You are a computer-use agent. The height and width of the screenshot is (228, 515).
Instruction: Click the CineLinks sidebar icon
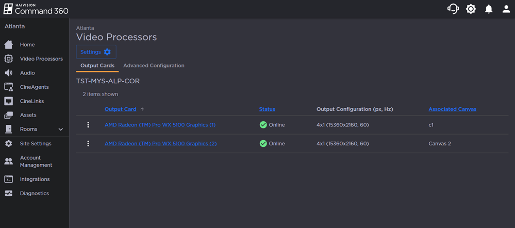9,101
